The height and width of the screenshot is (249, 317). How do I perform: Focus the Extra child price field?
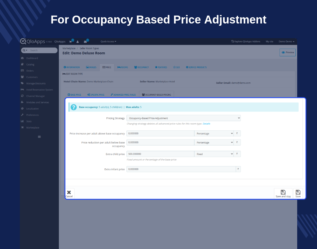[x=160, y=154]
